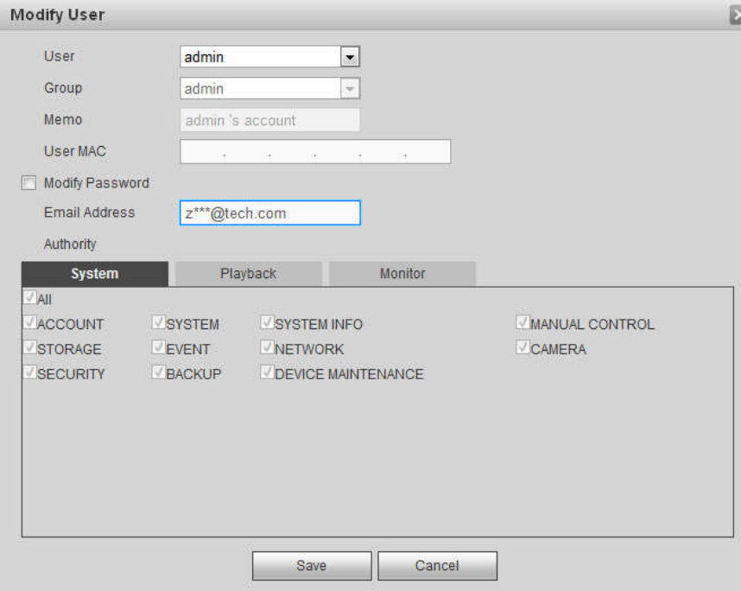Click the Email Address input field

click(x=269, y=213)
